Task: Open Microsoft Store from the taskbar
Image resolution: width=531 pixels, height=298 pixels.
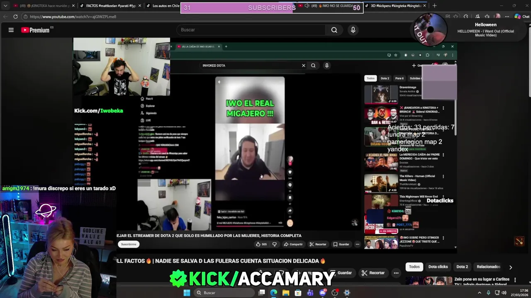Action: coord(298,293)
